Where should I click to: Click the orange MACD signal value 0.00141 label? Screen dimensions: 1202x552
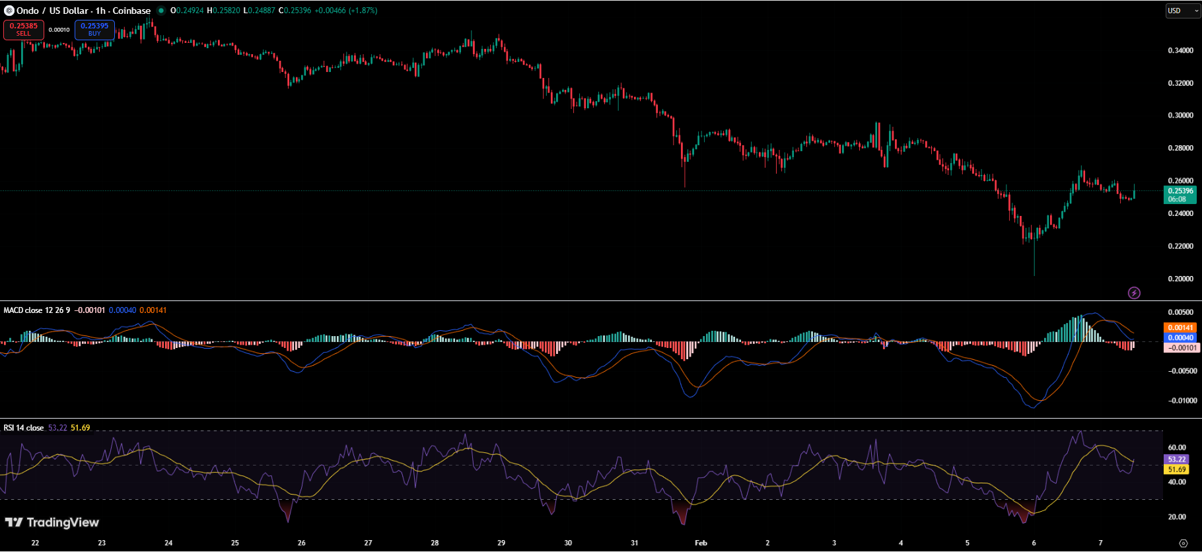[x=1180, y=328]
